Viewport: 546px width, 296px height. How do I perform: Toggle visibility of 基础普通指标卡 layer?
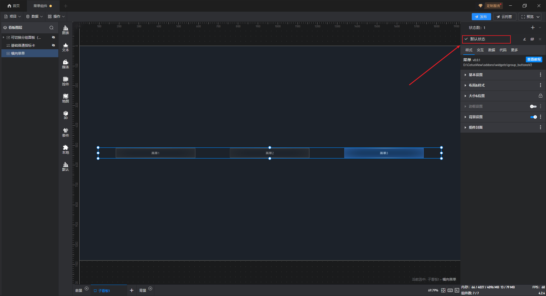(x=53, y=46)
